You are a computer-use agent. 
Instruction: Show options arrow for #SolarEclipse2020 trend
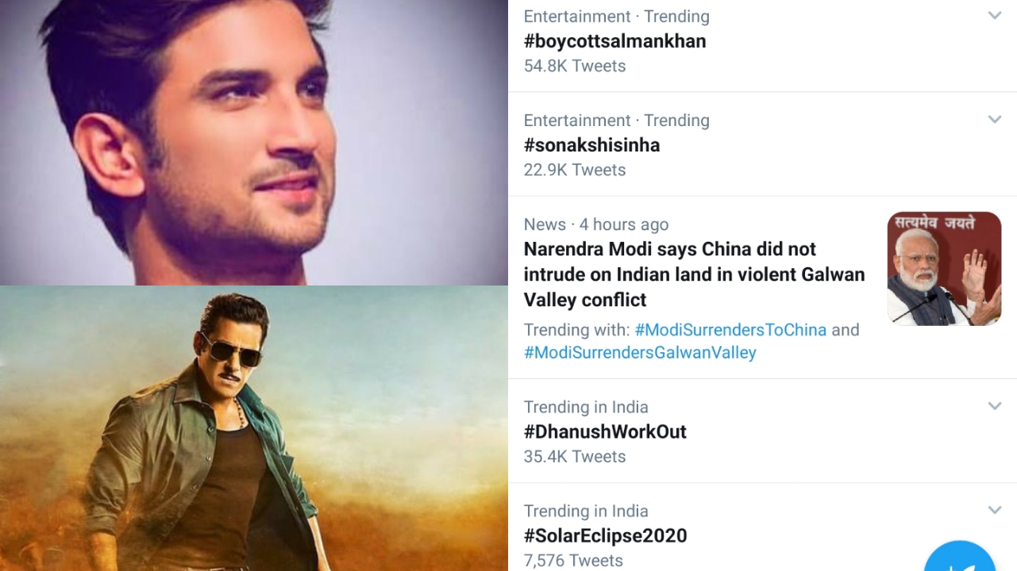tap(994, 510)
